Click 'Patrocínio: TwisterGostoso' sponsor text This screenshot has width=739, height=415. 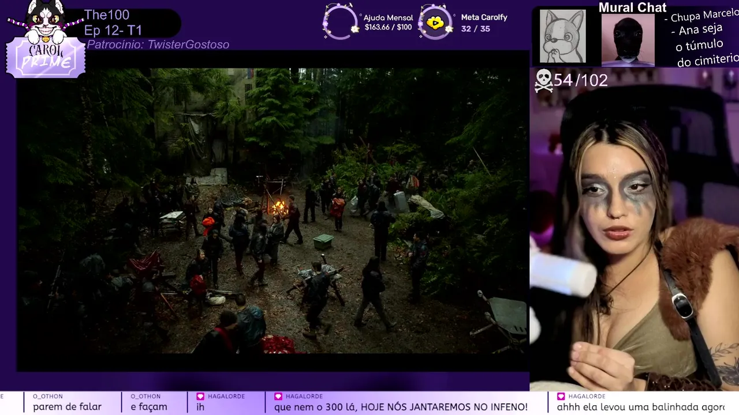point(158,44)
